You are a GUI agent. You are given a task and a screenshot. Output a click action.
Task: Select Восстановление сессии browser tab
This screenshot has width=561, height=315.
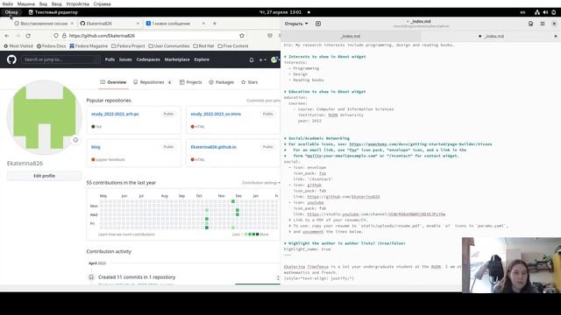[44, 24]
